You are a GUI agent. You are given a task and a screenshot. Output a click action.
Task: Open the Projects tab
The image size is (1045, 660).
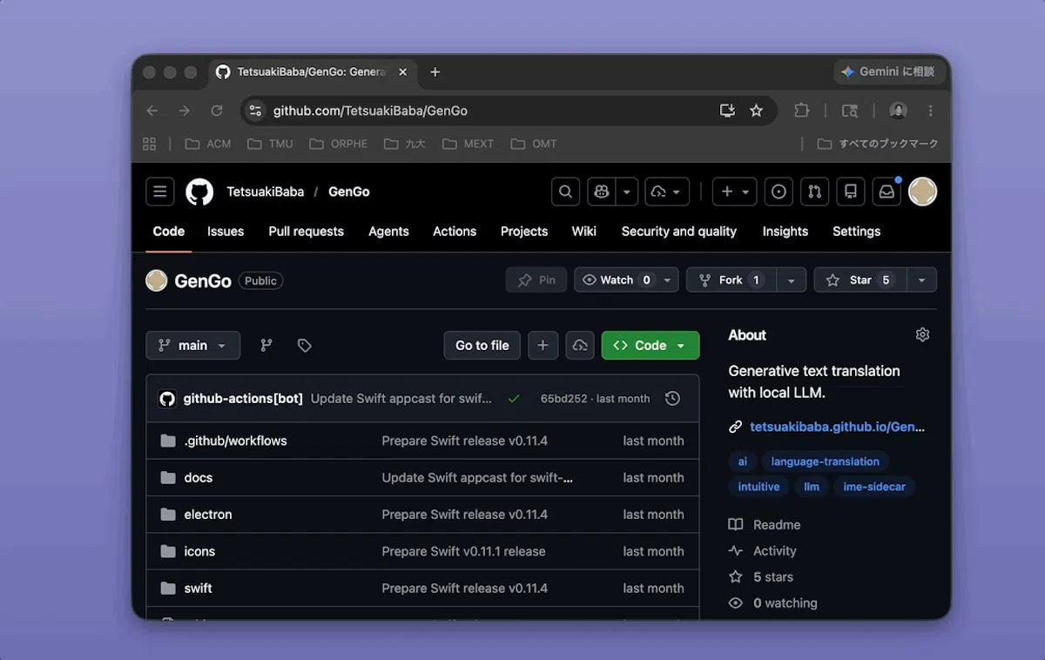pos(524,232)
